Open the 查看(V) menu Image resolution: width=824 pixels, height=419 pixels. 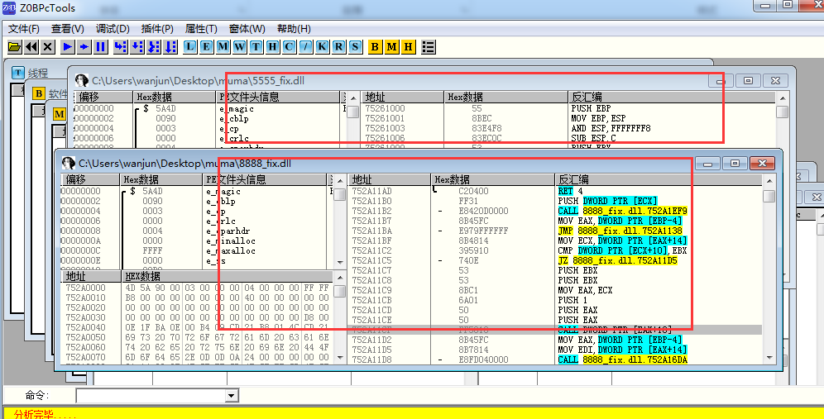(67, 28)
